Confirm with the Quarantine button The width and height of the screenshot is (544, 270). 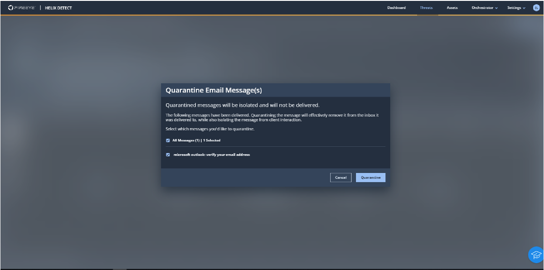click(x=370, y=178)
